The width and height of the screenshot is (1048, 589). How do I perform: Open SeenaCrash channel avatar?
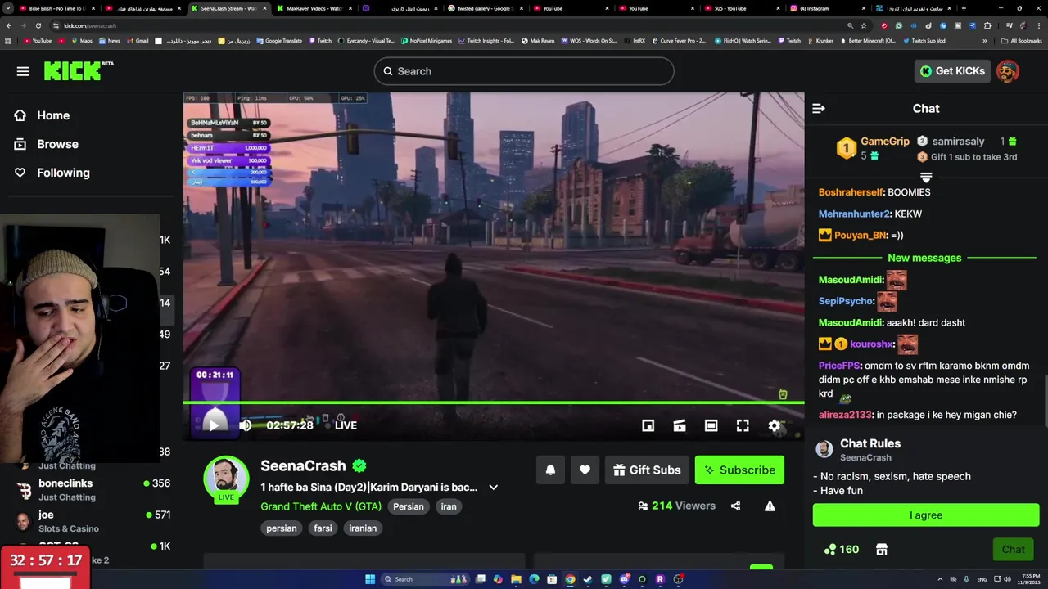pyautogui.click(x=226, y=478)
